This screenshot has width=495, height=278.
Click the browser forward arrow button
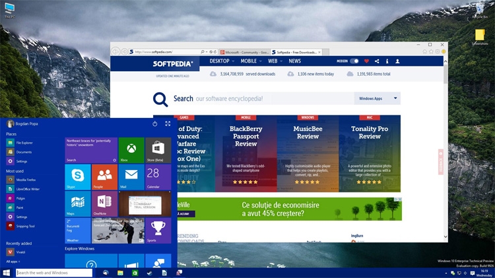(124, 51)
